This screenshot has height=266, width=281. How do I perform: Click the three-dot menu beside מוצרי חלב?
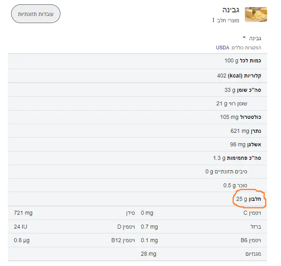point(213,20)
